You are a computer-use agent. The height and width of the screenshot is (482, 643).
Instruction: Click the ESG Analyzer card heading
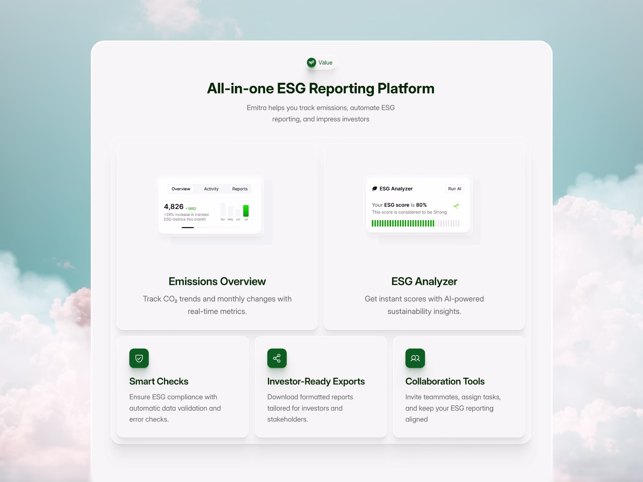coord(424,281)
